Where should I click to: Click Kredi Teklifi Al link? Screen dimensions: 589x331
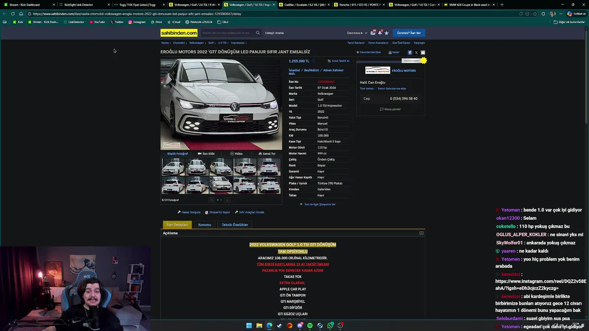tap(339, 61)
